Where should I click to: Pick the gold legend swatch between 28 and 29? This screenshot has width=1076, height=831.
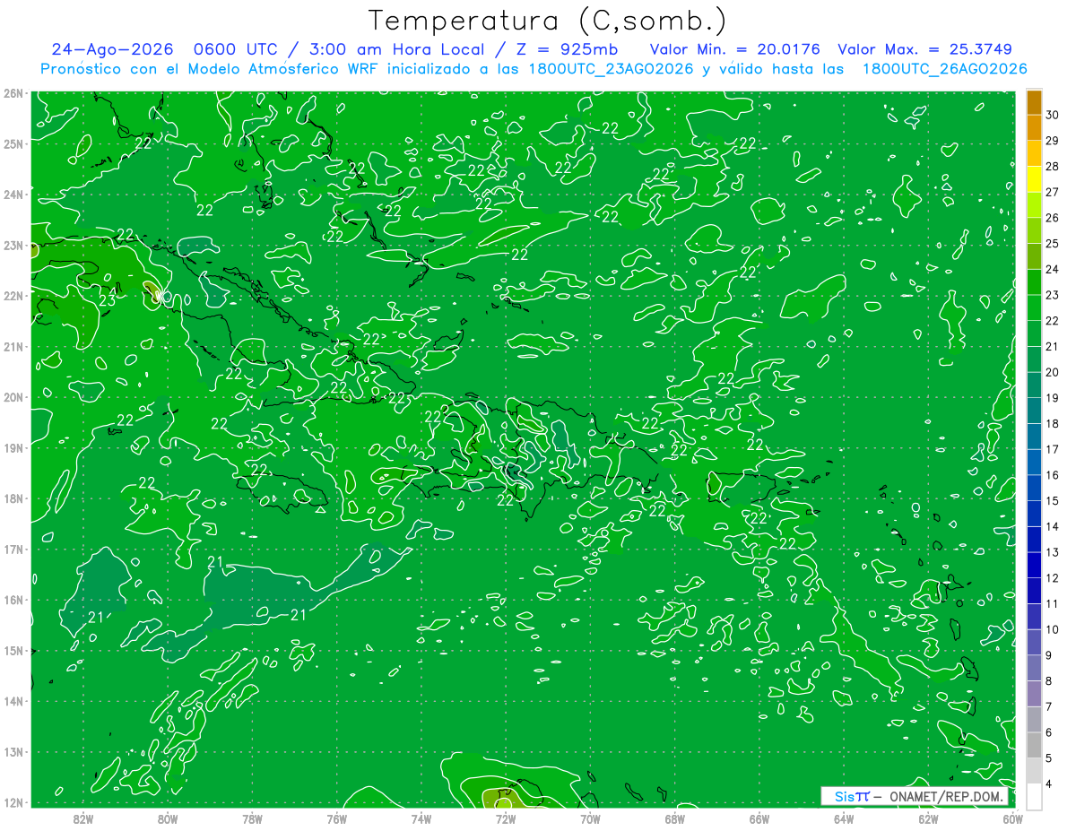[x=1034, y=153]
